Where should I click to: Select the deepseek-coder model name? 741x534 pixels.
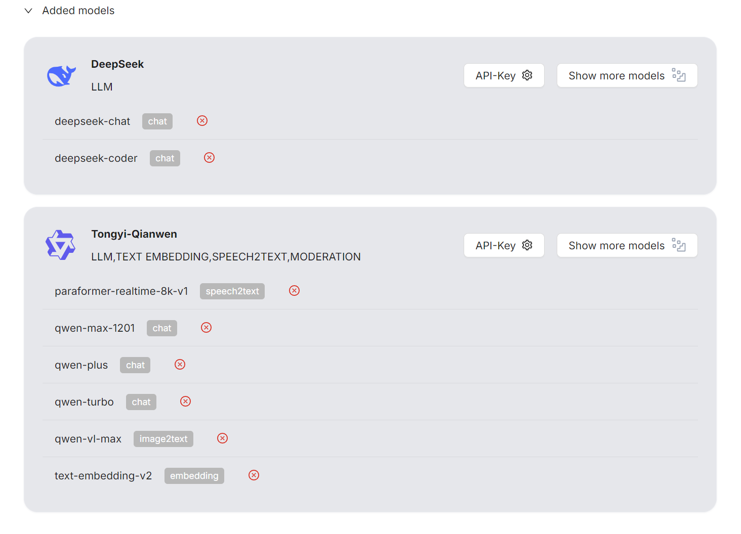pyautogui.click(x=96, y=158)
